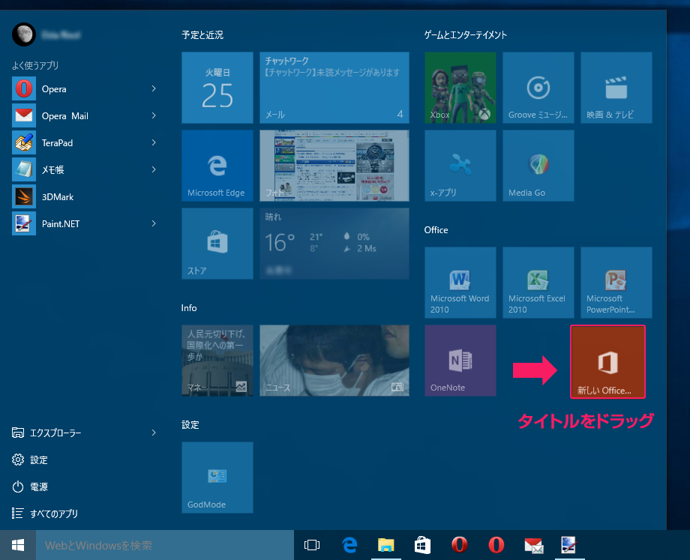Open Opera from the frequently used apps

click(x=83, y=89)
